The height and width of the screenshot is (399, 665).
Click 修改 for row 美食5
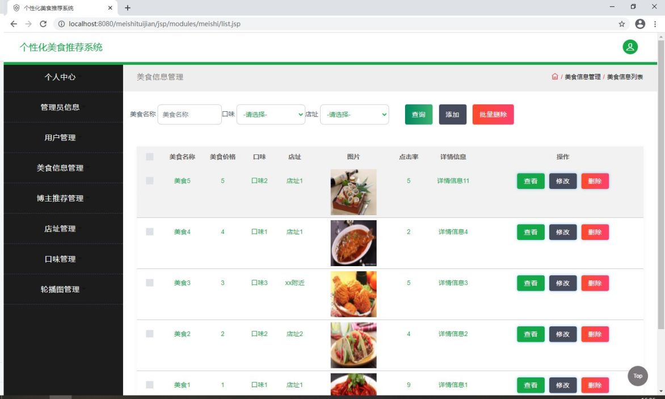pos(563,181)
